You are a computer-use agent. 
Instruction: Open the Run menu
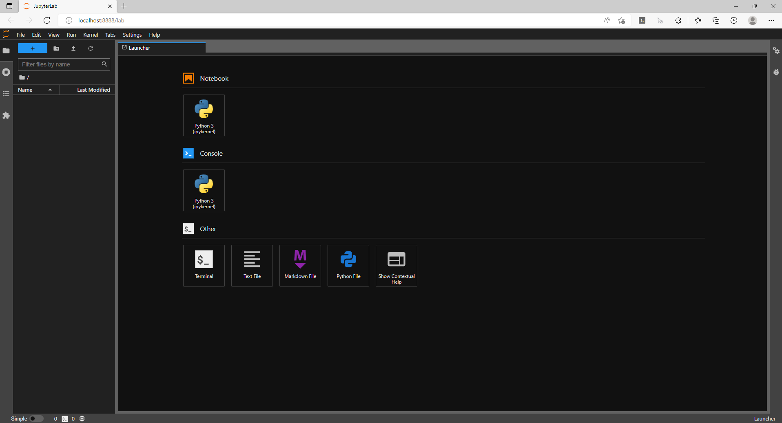(x=71, y=35)
